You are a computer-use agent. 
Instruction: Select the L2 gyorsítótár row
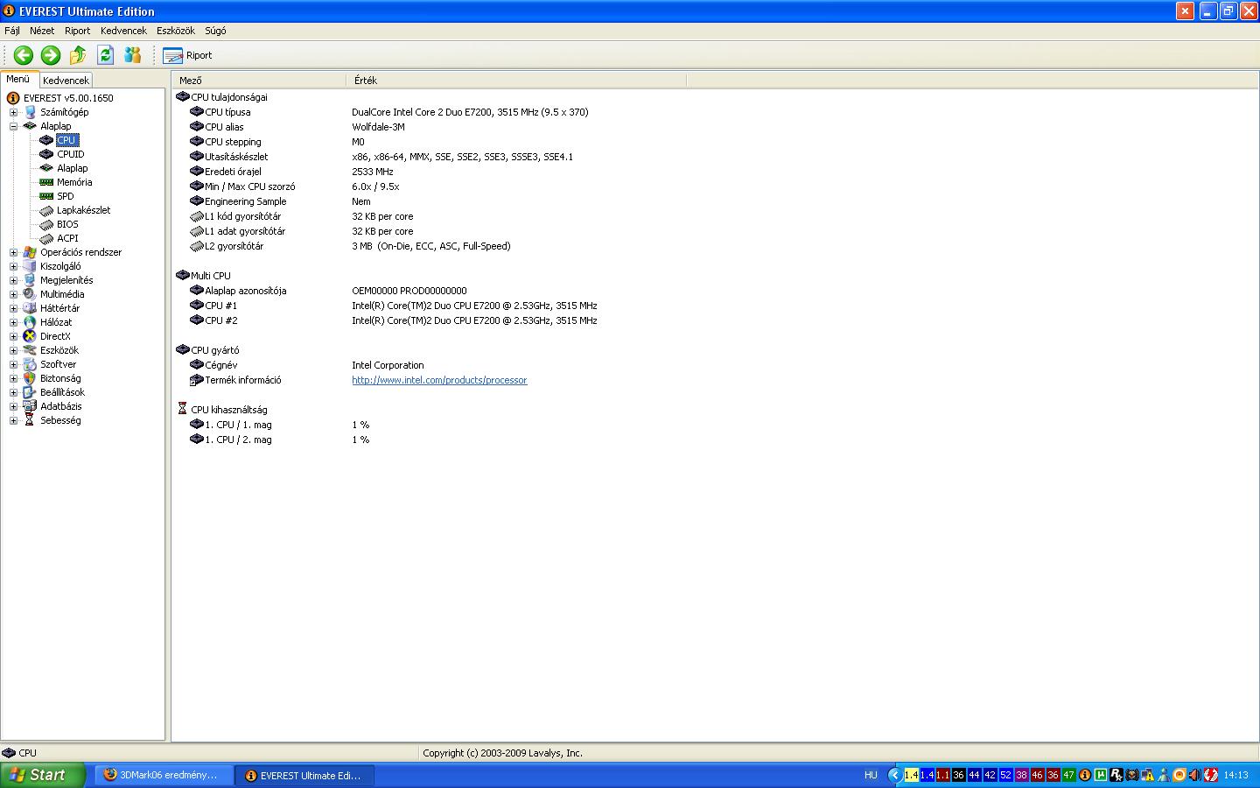pyautogui.click(x=715, y=246)
